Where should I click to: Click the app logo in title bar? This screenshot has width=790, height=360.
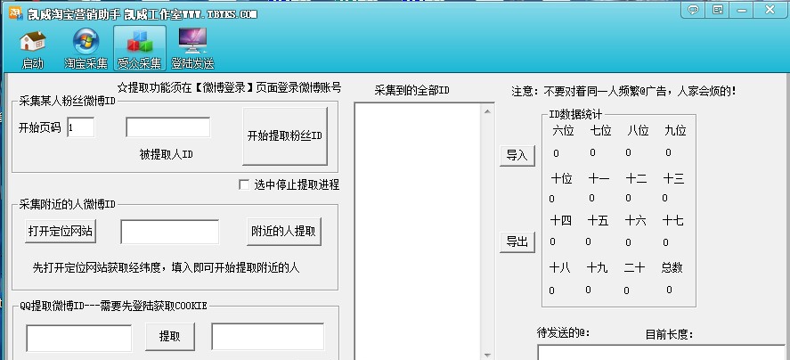16,12
